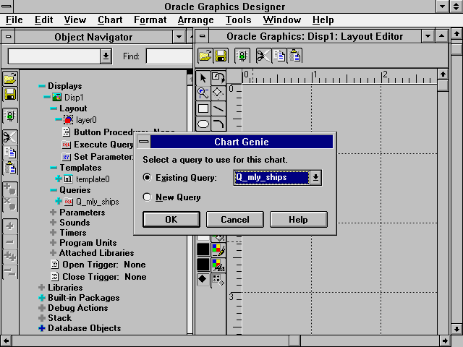
Task: Collapse the Displays node in Object Navigator
Action: [42, 86]
